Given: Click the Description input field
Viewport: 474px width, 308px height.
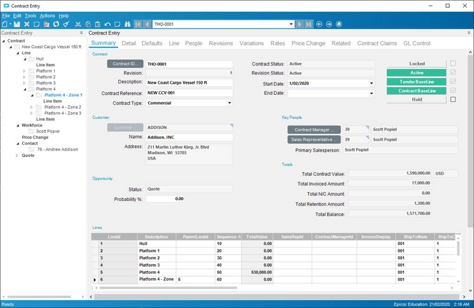Looking at the screenshot, I should coord(190,83).
